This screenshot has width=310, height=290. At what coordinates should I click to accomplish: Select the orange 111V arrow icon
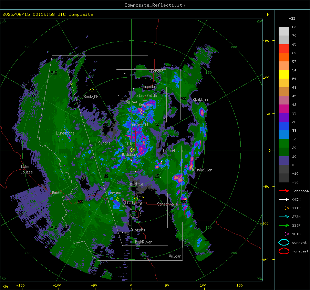click(284, 208)
